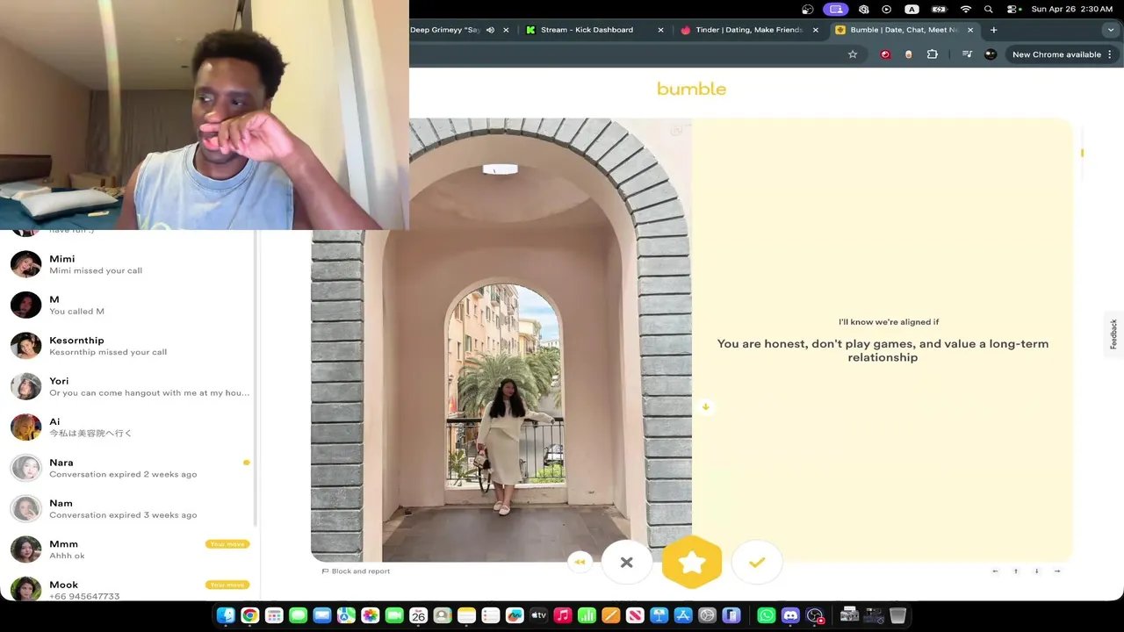Viewport: 1124px width, 632px height.
Task: Open Apple TV in the dock
Action: click(538, 615)
